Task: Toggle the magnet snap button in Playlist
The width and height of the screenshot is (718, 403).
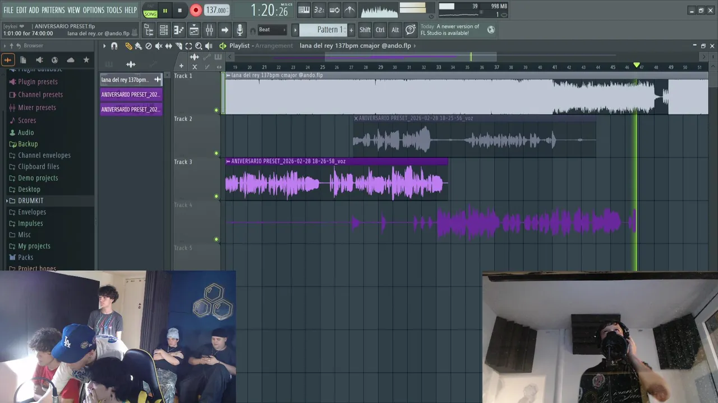Action: tap(114, 46)
